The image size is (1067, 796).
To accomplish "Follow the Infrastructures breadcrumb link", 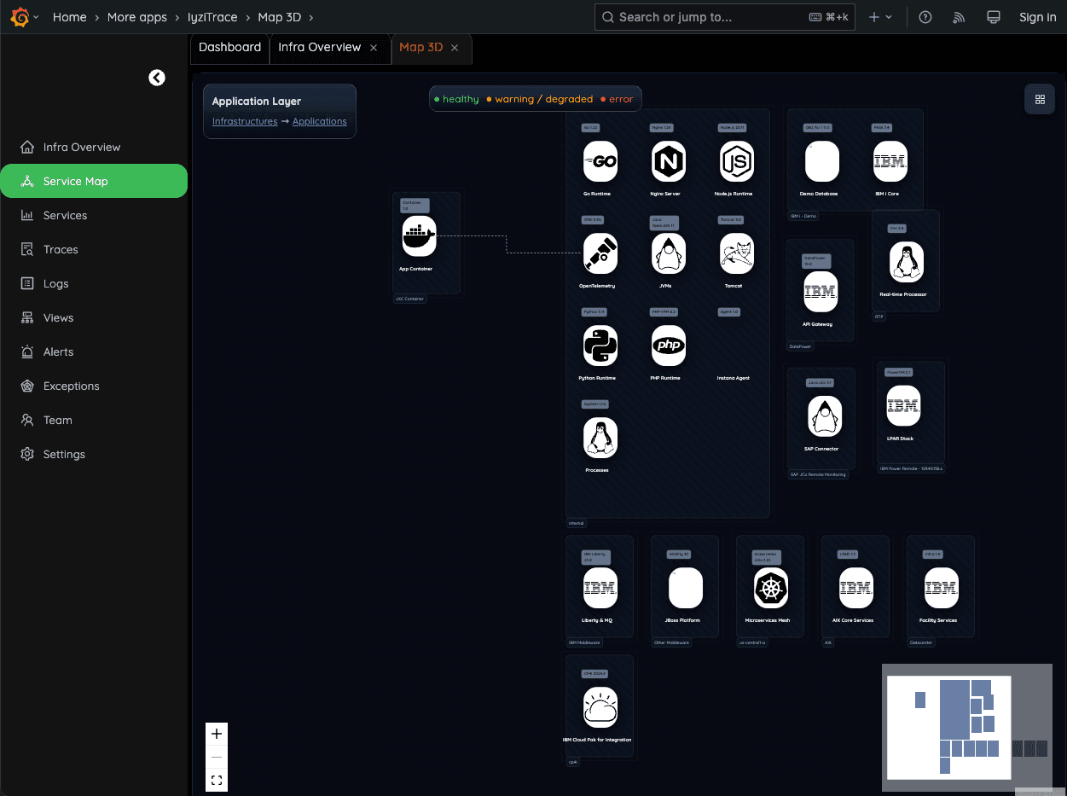I will pos(245,122).
